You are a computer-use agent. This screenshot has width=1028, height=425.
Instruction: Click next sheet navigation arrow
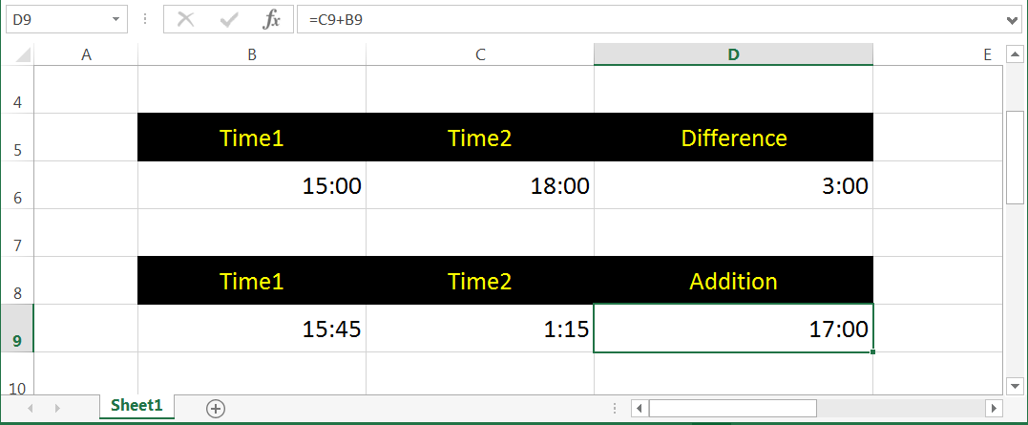(58, 408)
